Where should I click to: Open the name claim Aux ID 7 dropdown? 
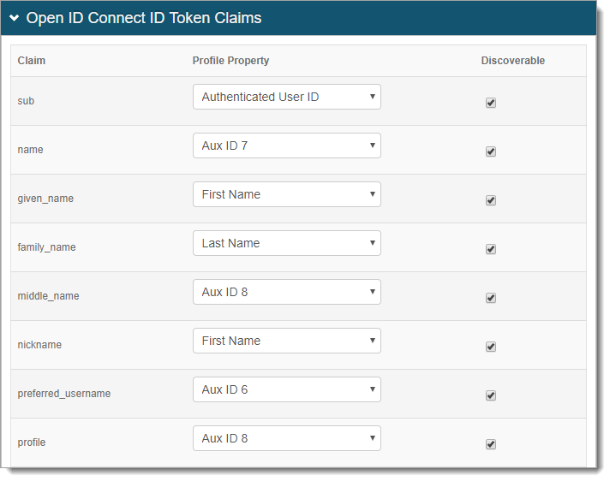[286, 146]
